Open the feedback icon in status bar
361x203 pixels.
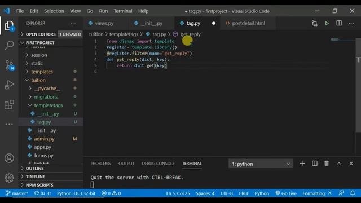pos(341,193)
